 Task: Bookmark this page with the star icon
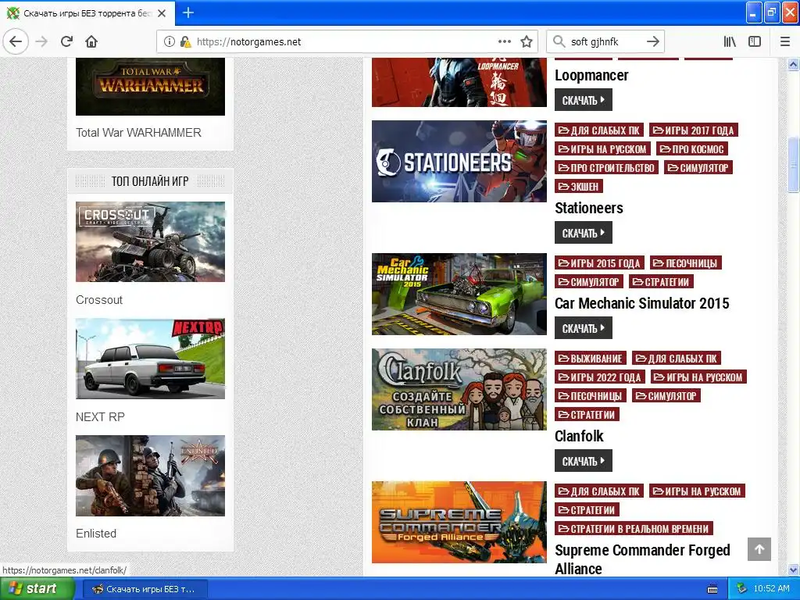click(527, 42)
